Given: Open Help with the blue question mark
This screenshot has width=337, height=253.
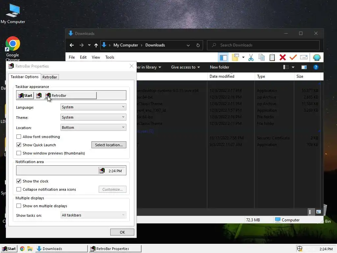Looking at the screenshot, I should click(x=316, y=67).
